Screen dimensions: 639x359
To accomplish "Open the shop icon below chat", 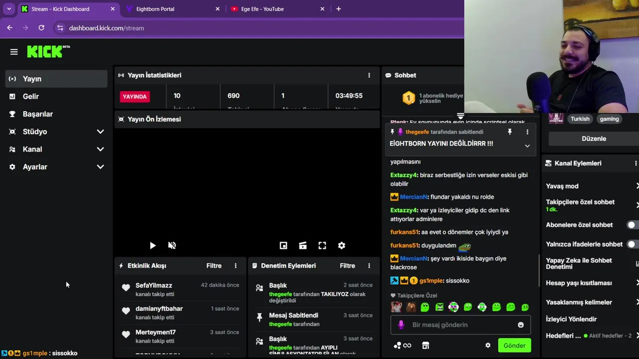I will coord(425,345).
